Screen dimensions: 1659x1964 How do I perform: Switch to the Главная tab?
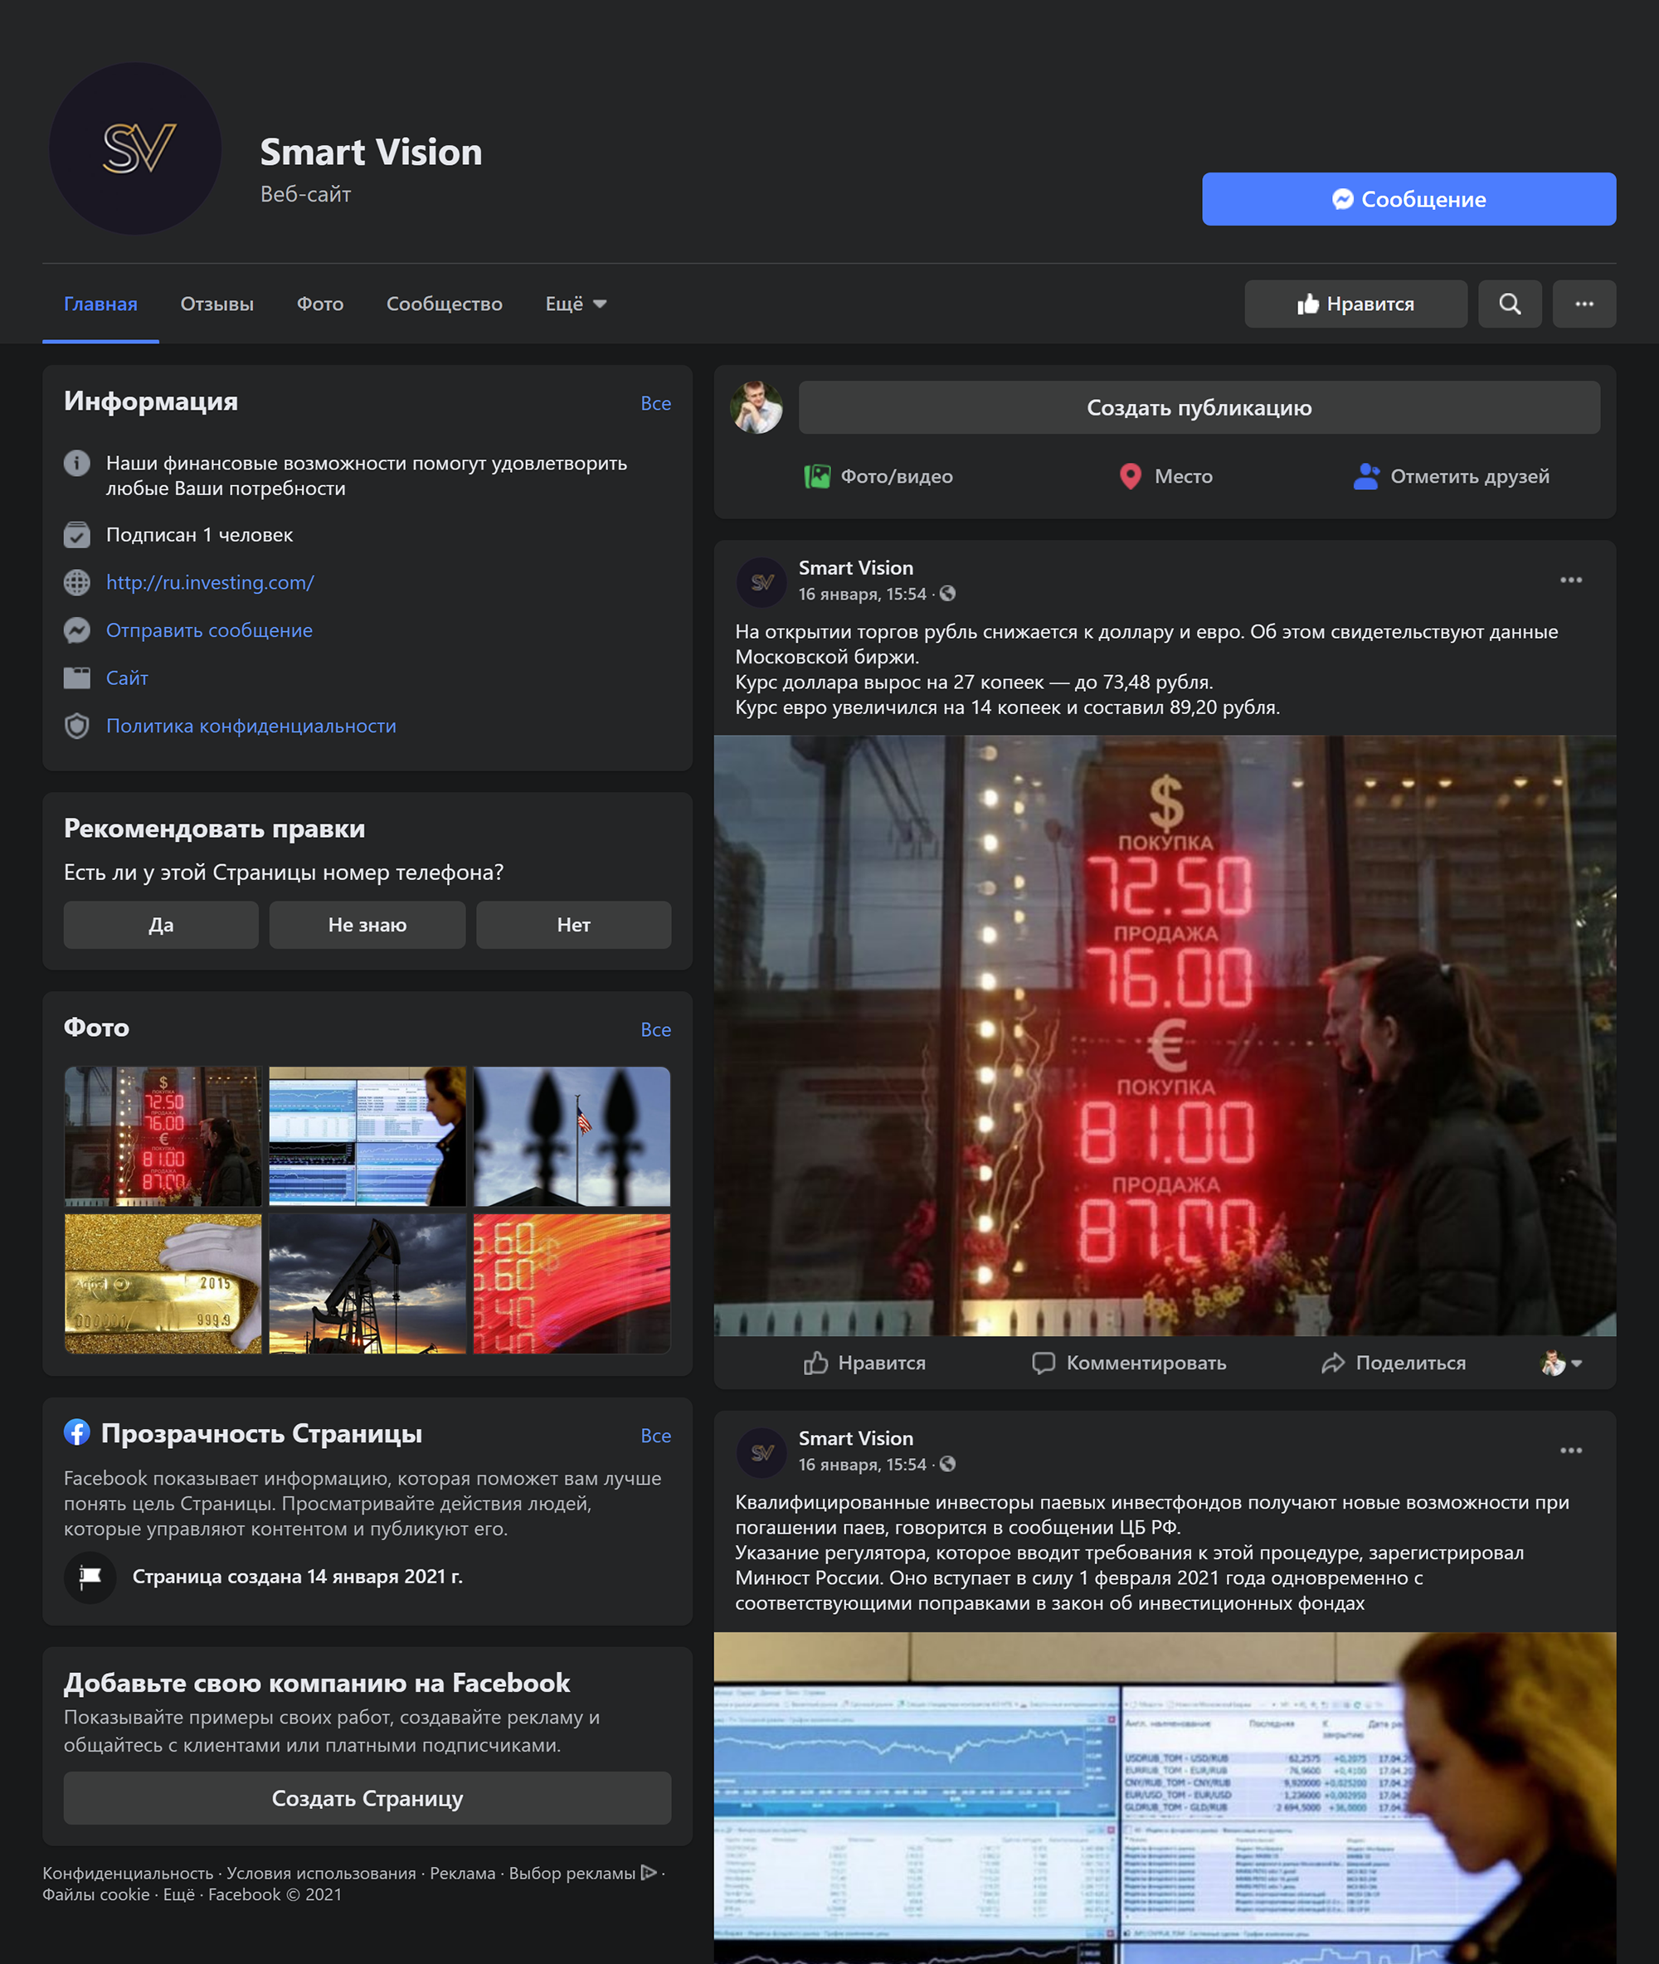pyautogui.click(x=100, y=304)
